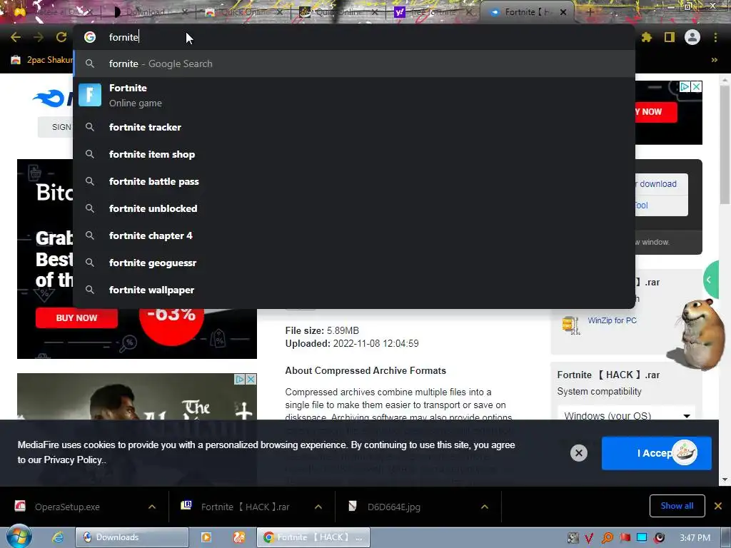
Task: Click Show all downloads button
Action: point(677,506)
